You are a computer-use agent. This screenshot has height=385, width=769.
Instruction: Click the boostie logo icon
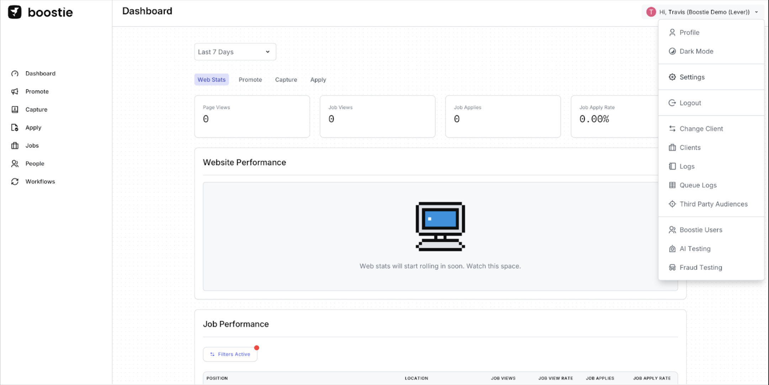(15, 12)
